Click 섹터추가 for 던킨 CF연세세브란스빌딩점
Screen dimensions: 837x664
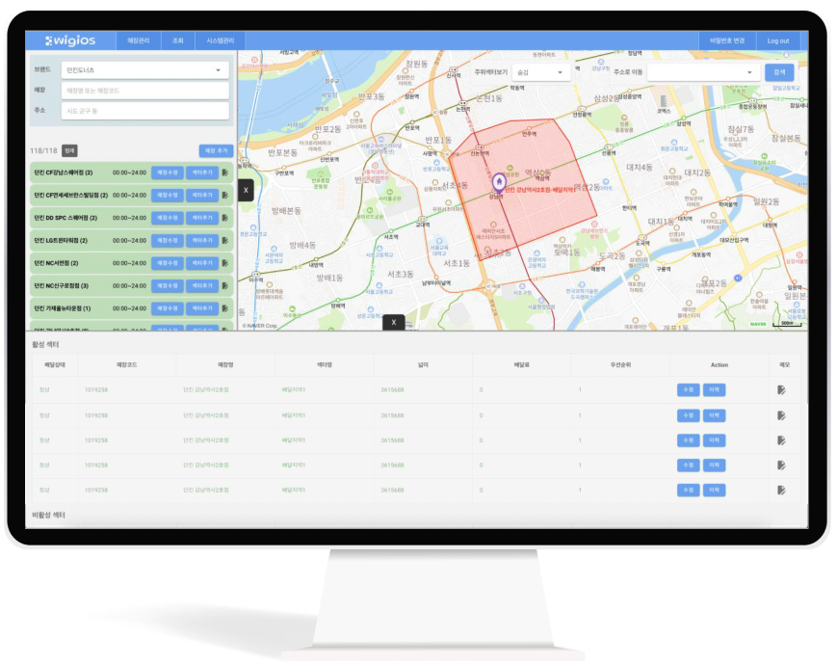(x=202, y=196)
